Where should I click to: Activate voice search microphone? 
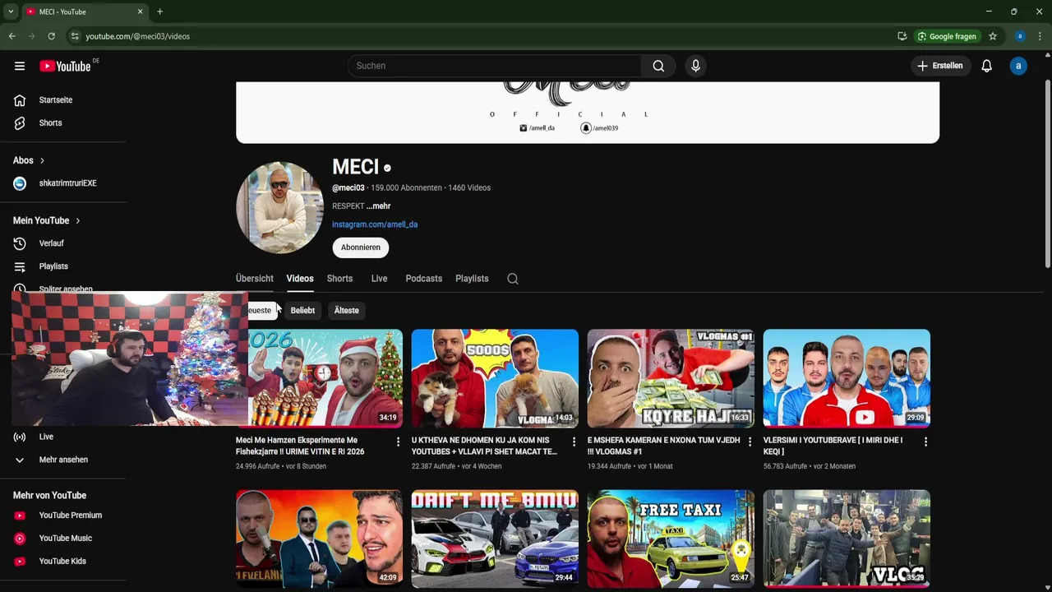point(695,66)
